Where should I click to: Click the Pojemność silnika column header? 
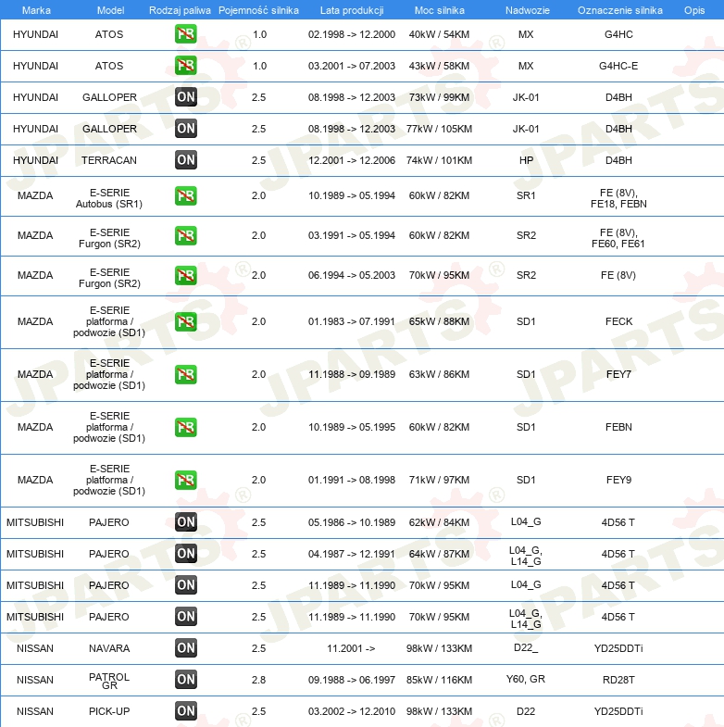pyautogui.click(x=258, y=10)
